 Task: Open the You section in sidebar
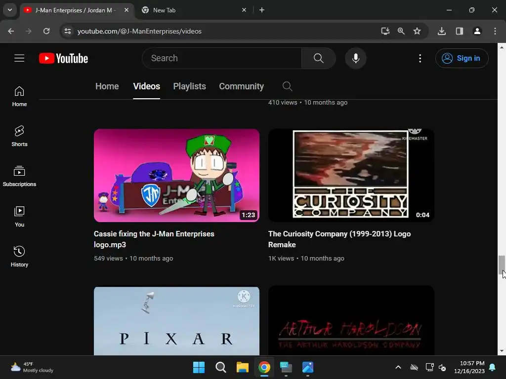(19, 217)
